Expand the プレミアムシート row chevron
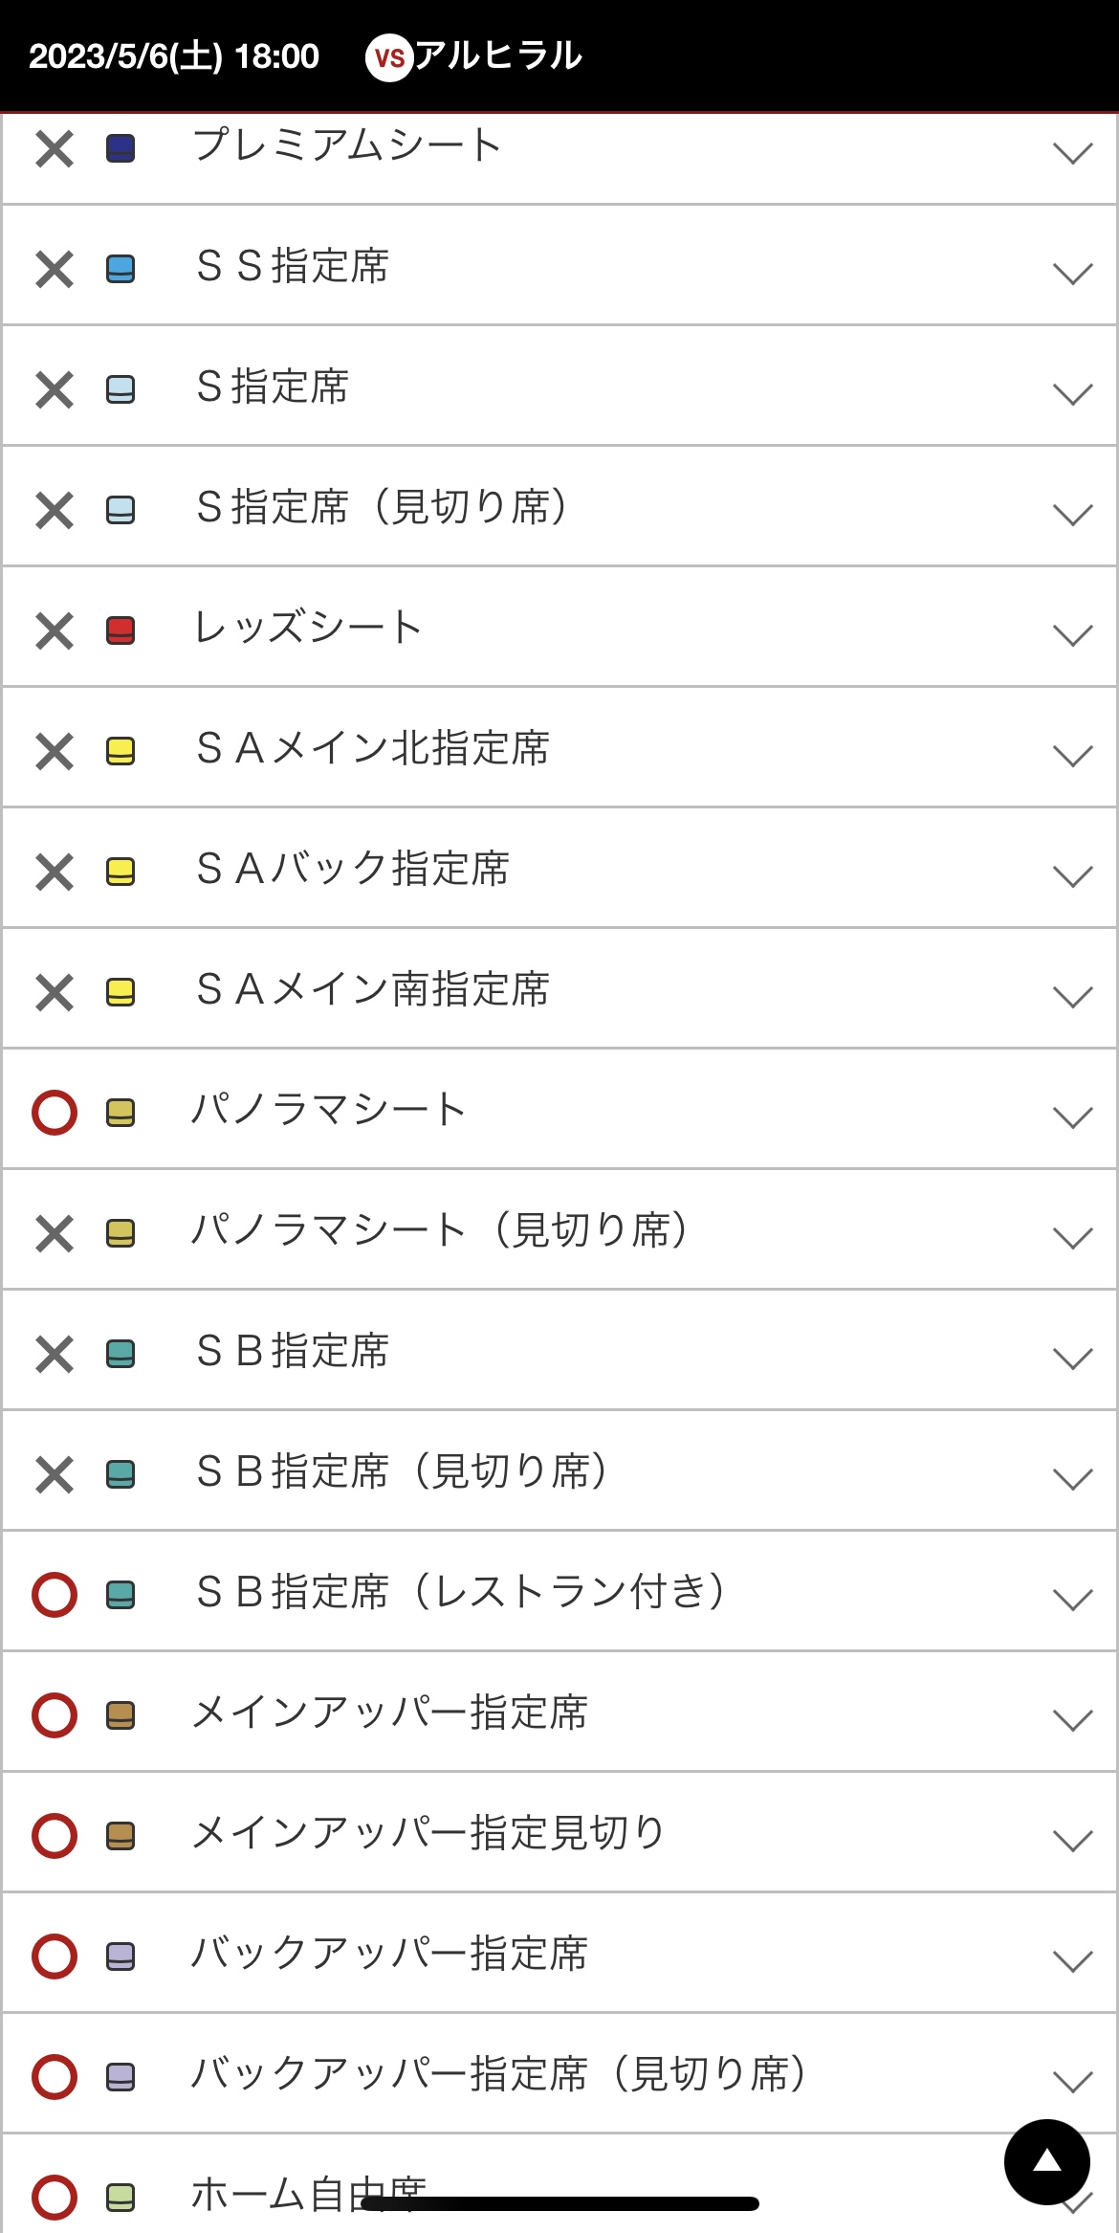The height and width of the screenshot is (2233, 1119). click(1072, 153)
